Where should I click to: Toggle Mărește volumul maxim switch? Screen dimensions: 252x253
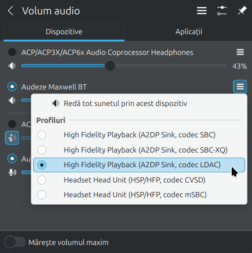pyautogui.click(x=15, y=242)
